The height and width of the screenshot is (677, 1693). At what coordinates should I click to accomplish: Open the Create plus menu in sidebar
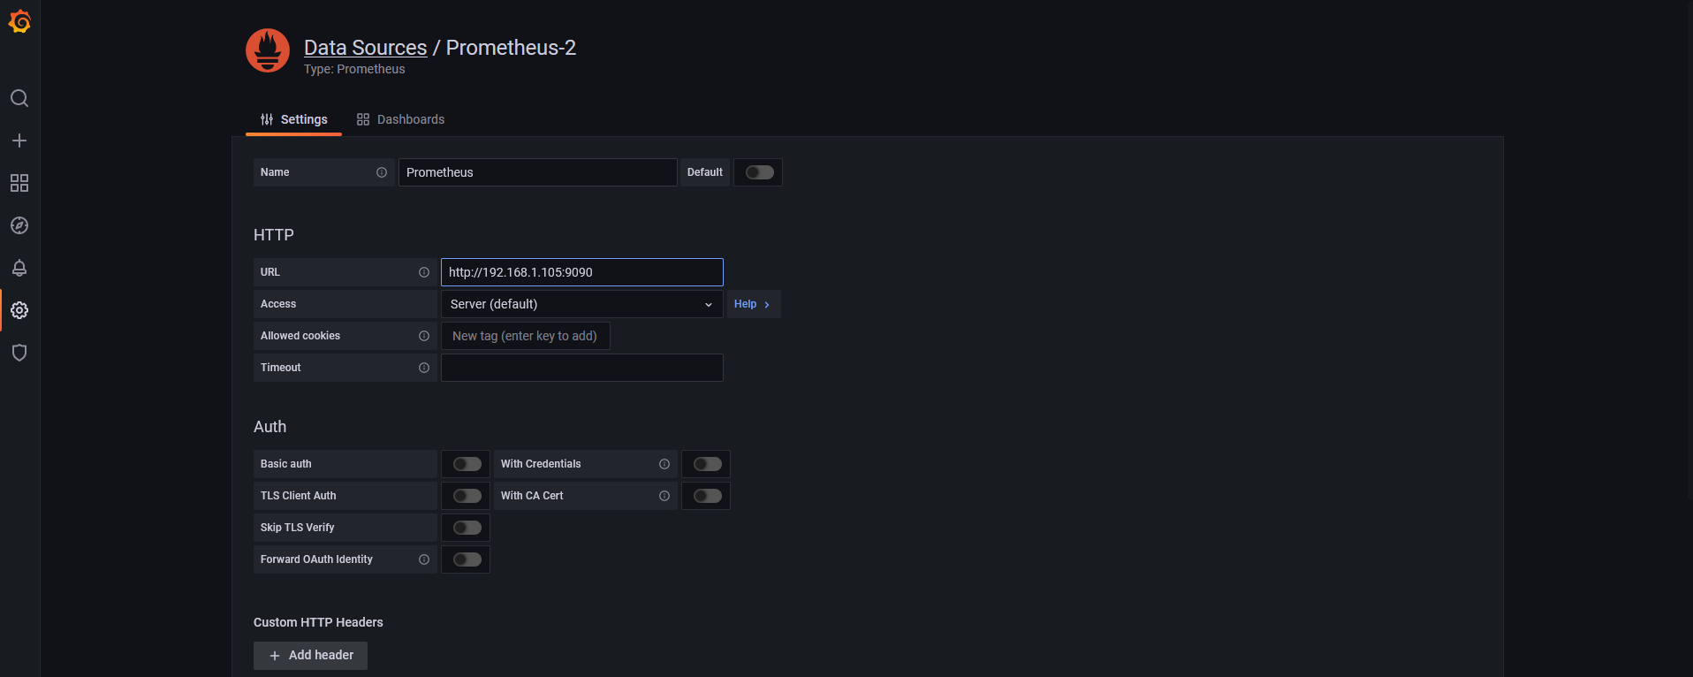coord(19,141)
